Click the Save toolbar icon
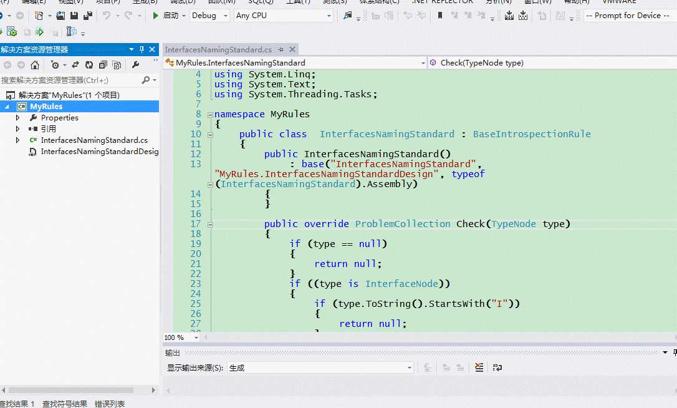The image size is (677, 408). (74, 16)
